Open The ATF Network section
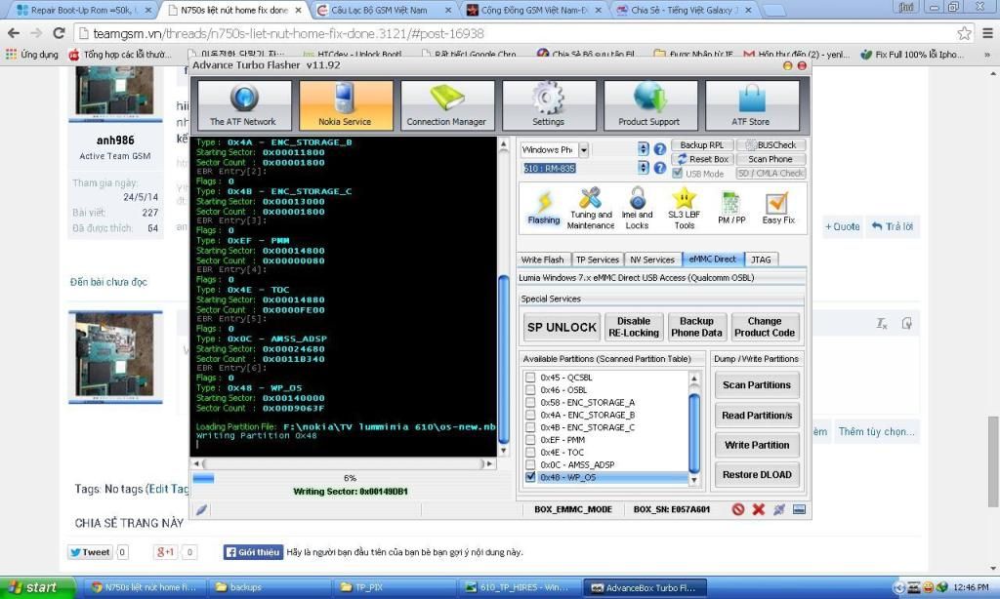This screenshot has height=599, width=1000. 243,105
